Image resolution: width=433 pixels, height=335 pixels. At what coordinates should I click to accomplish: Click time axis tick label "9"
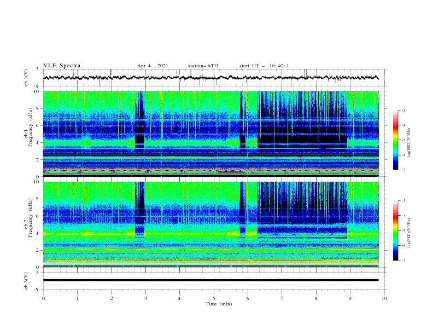[350, 298]
